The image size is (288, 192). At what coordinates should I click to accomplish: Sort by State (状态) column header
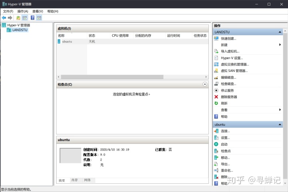(99, 36)
